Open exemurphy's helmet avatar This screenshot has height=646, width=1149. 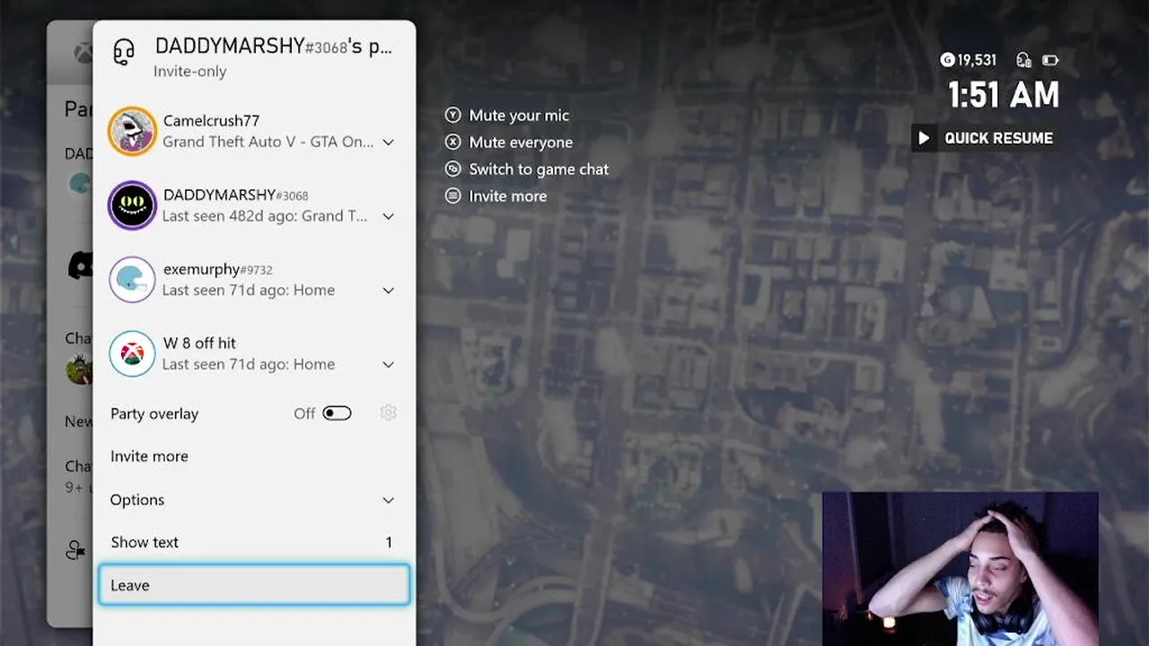132,280
